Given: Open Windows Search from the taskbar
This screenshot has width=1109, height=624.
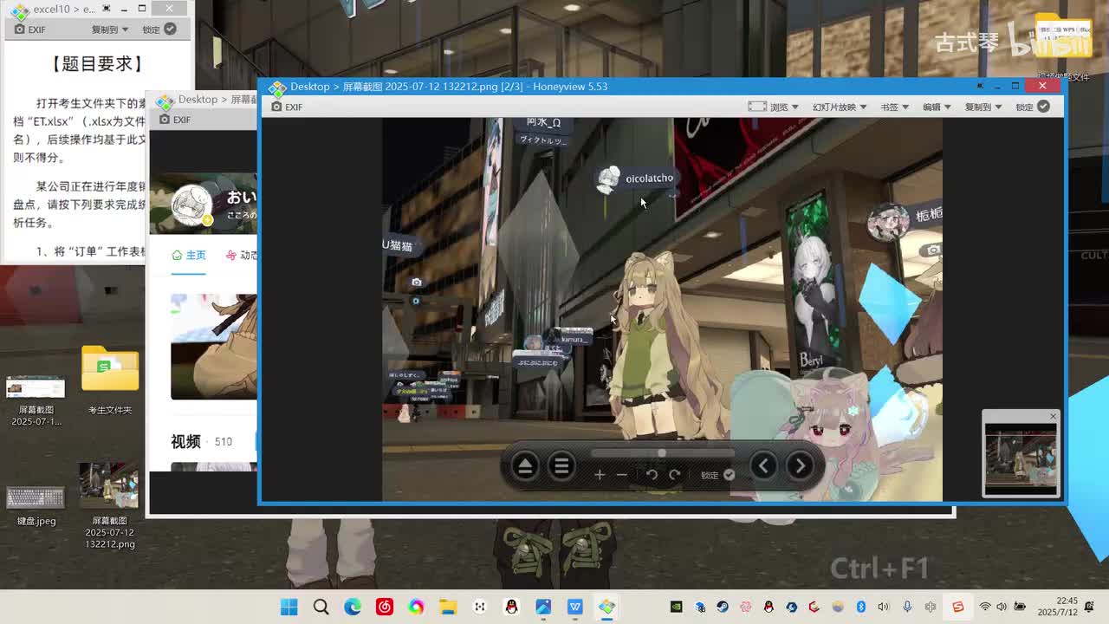Looking at the screenshot, I should (321, 607).
